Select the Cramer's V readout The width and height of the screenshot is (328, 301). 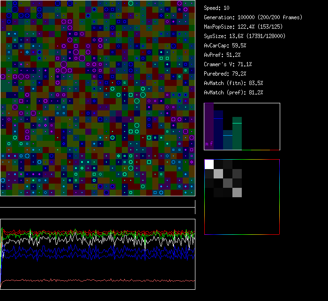(228, 64)
